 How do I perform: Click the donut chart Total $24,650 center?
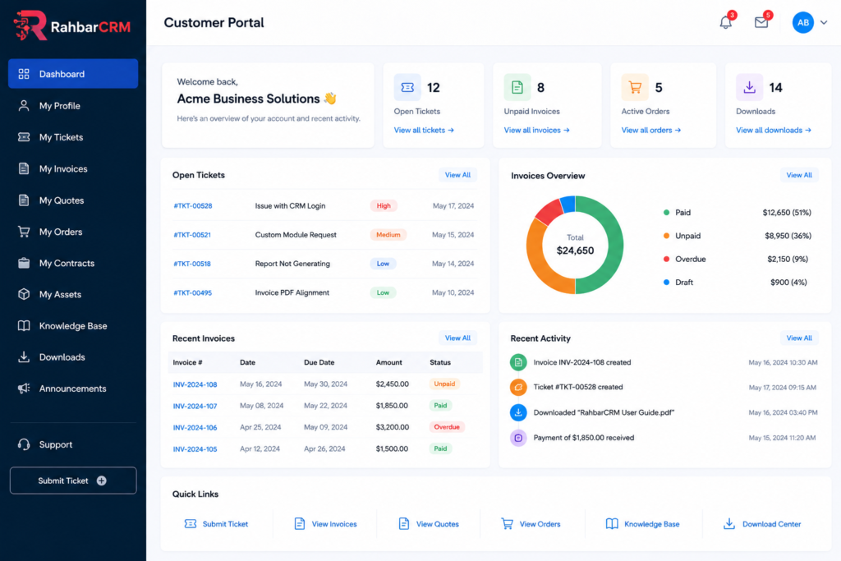pos(575,245)
